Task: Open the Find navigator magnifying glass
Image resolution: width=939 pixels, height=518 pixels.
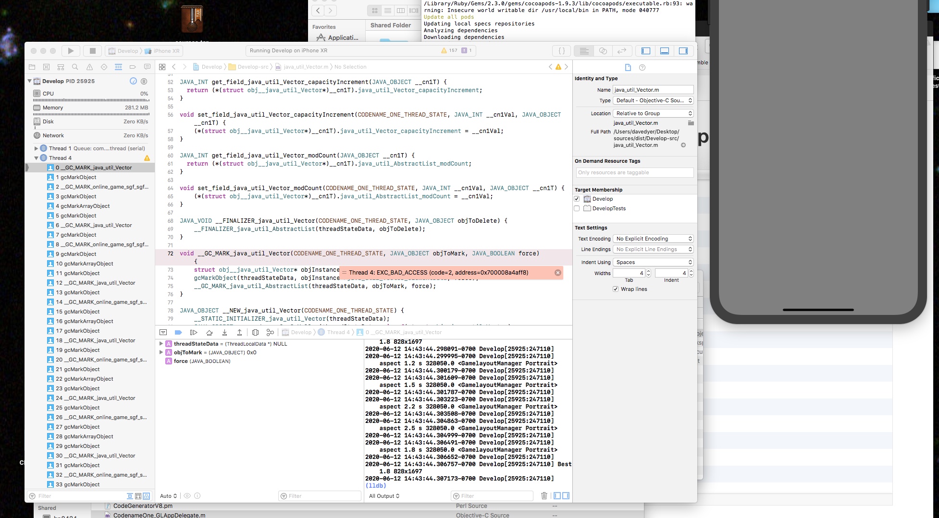Action: pyautogui.click(x=74, y=67)
